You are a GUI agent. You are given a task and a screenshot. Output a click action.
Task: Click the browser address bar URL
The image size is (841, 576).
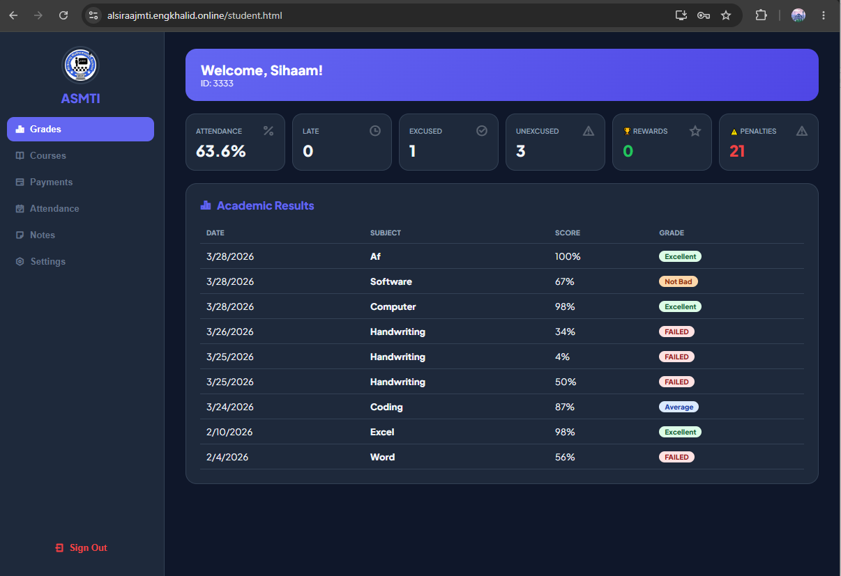pos(194,15)
